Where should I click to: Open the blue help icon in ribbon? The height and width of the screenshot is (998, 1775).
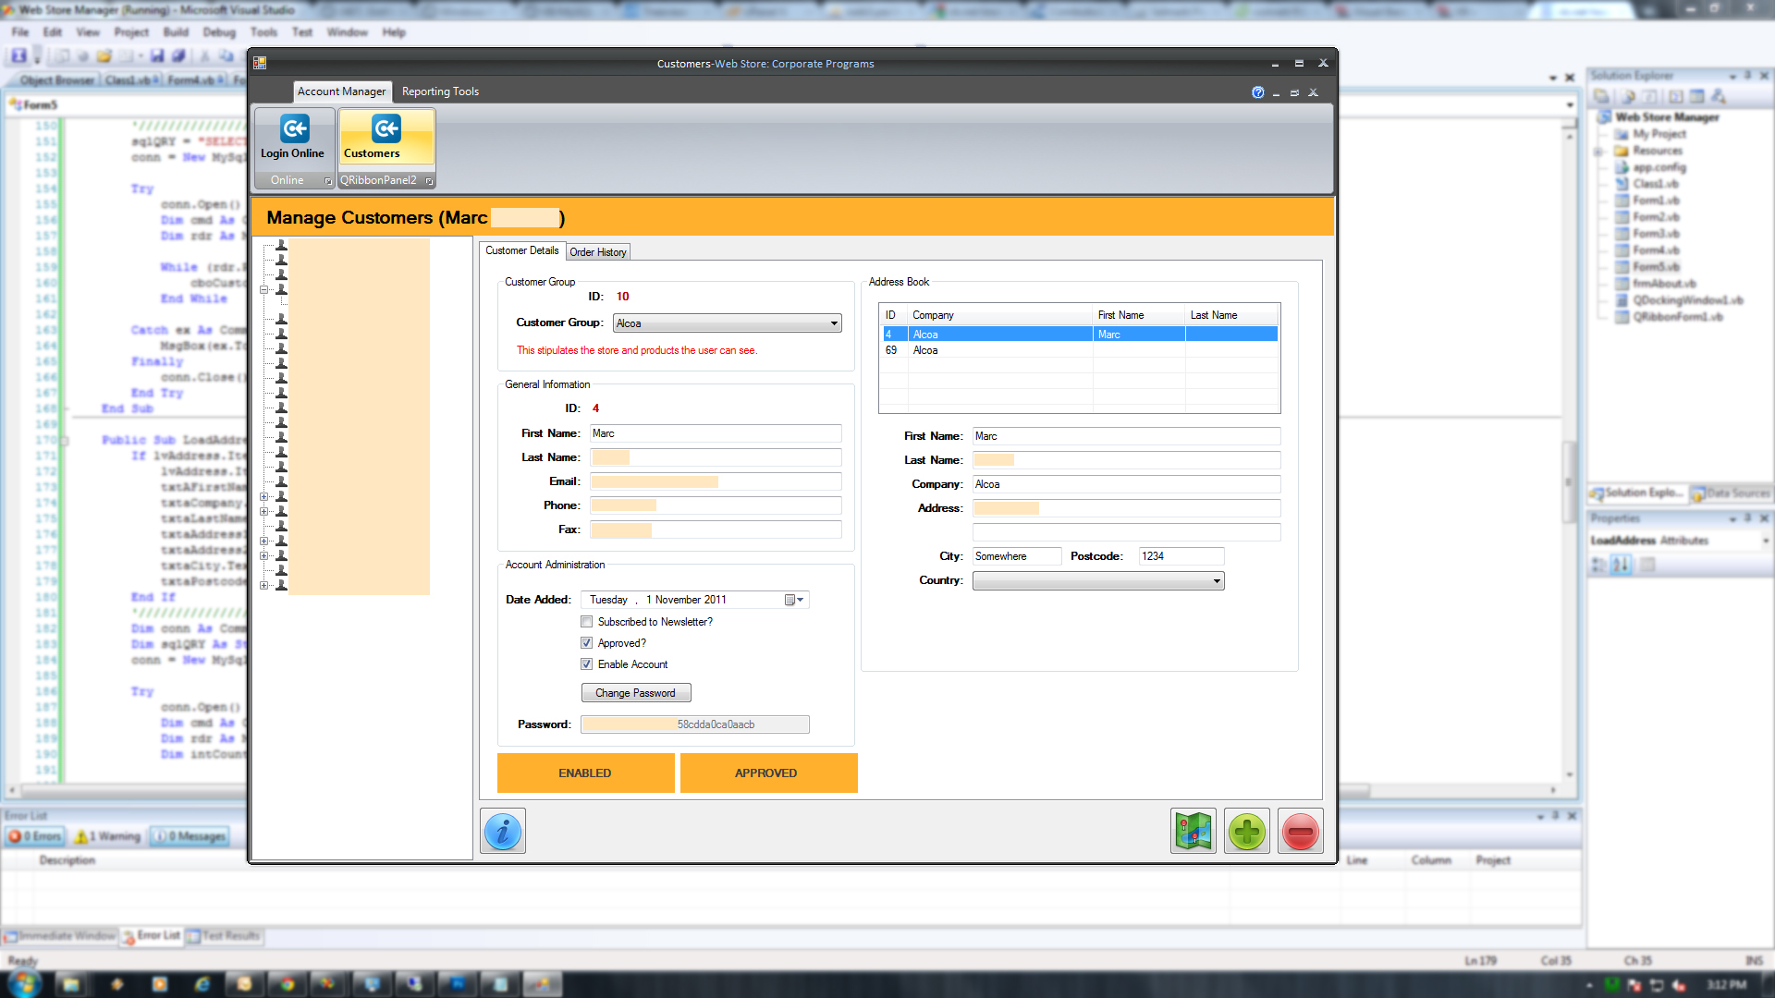click(x=1257, y=92)
